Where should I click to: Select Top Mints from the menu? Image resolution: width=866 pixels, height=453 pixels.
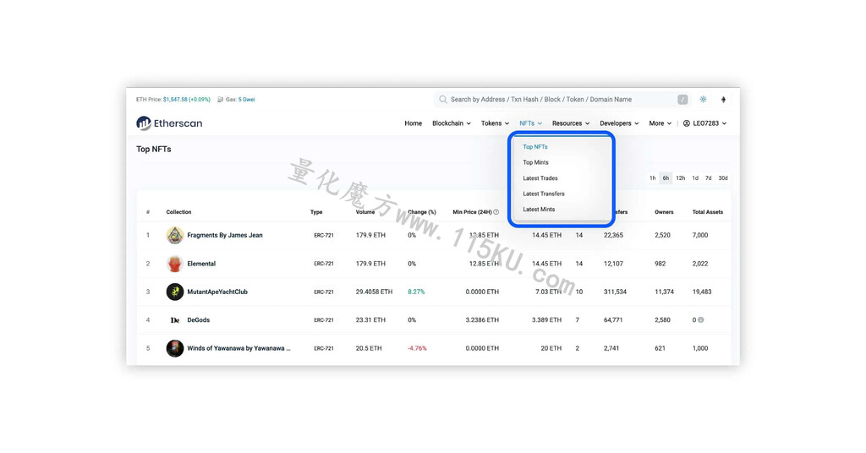click(x=535, y=162)
